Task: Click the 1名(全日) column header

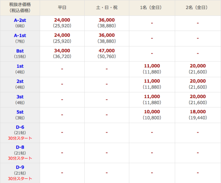Action: [152, 7]
